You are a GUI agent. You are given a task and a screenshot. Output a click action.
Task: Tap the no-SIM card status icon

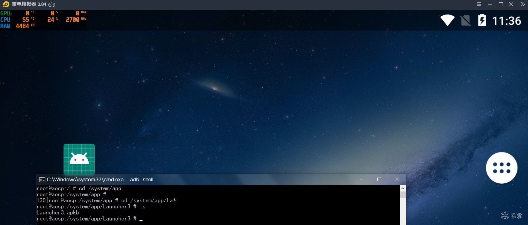pos(466,21)
